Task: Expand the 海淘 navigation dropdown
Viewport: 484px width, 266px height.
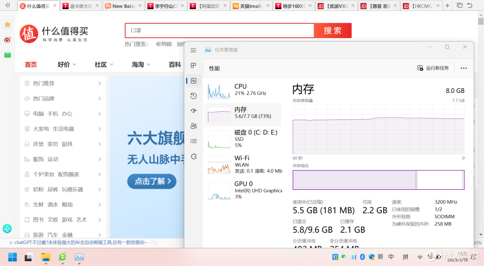Action: tap(141, 64)
